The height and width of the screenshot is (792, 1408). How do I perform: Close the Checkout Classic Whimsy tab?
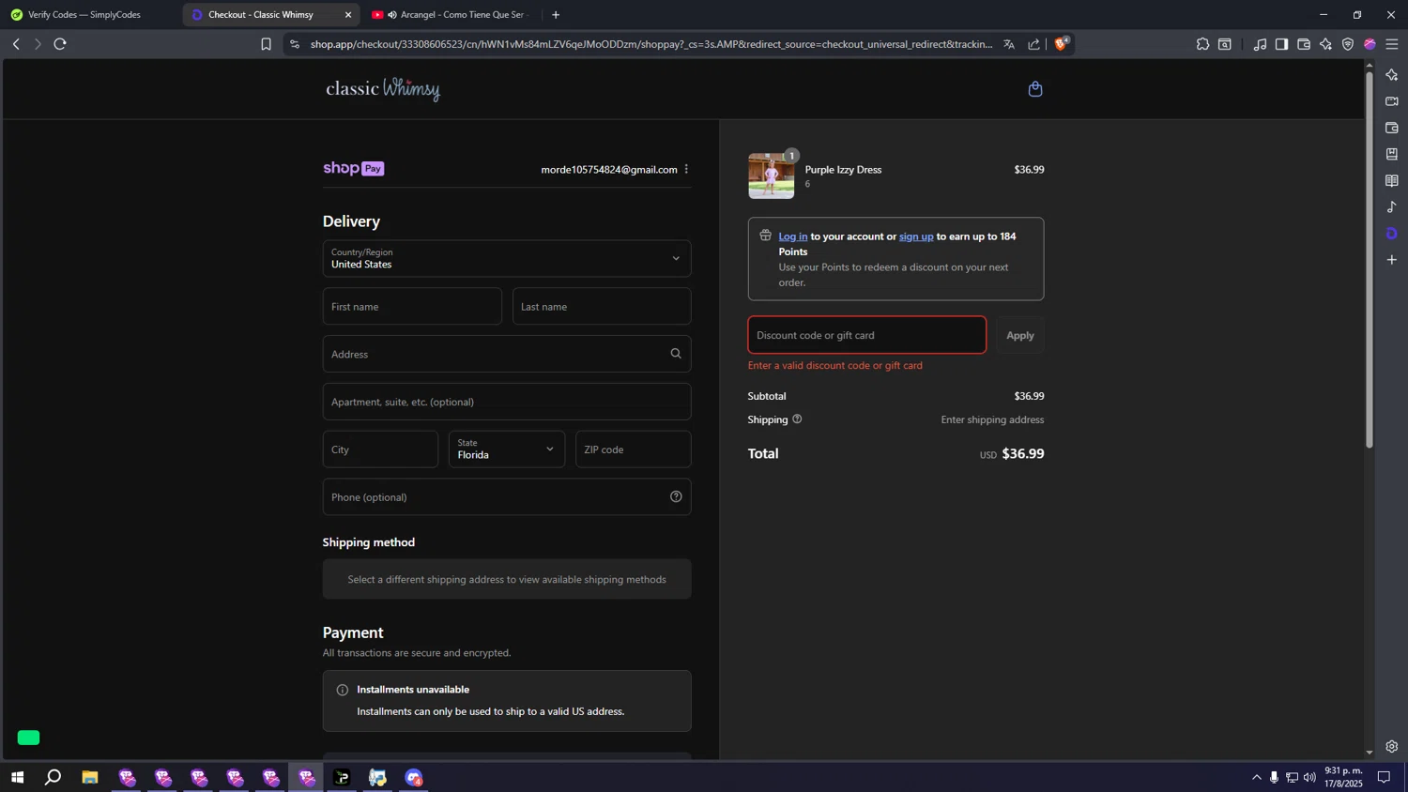pos(348,15)
